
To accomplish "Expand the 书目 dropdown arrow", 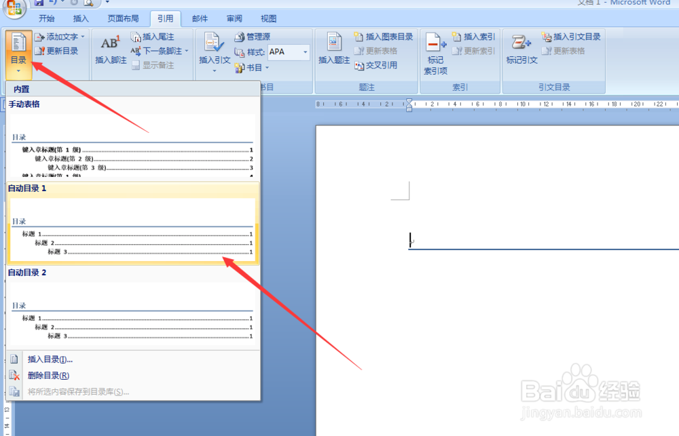I will pos(267,68).
